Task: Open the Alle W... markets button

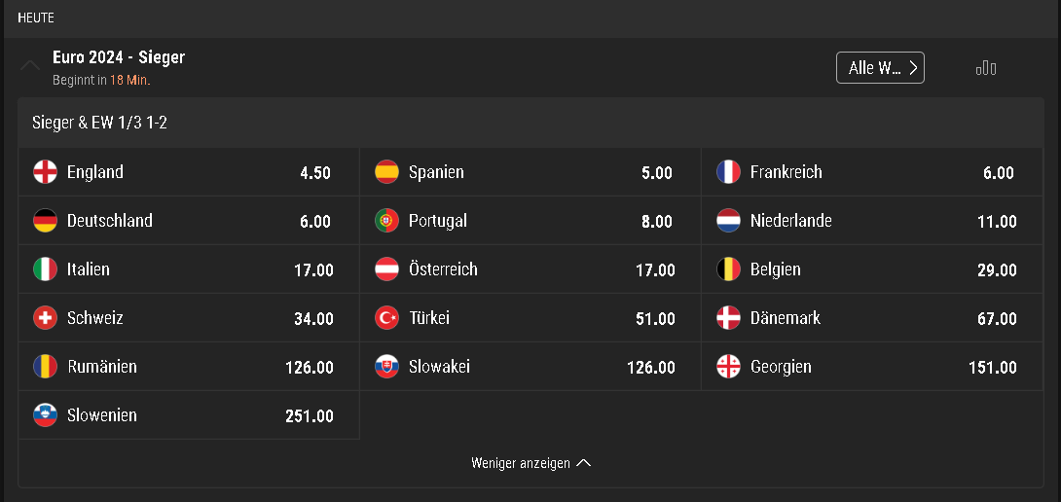Action: point(880,68)
